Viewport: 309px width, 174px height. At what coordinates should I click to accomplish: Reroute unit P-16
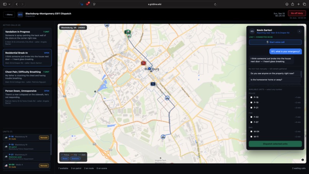click(x=44, y=138)
